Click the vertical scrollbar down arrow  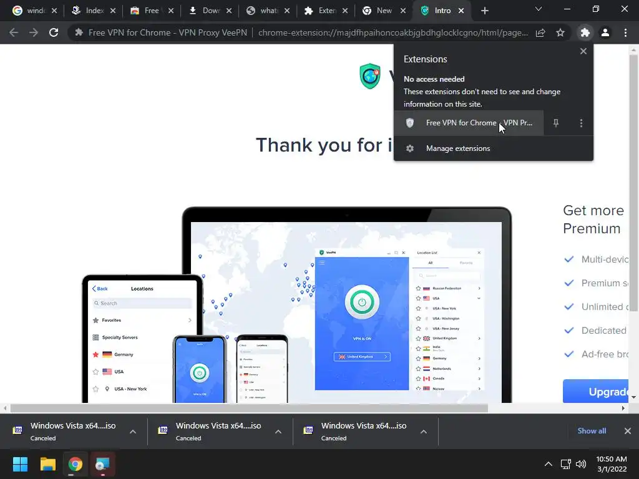[633, 397]
